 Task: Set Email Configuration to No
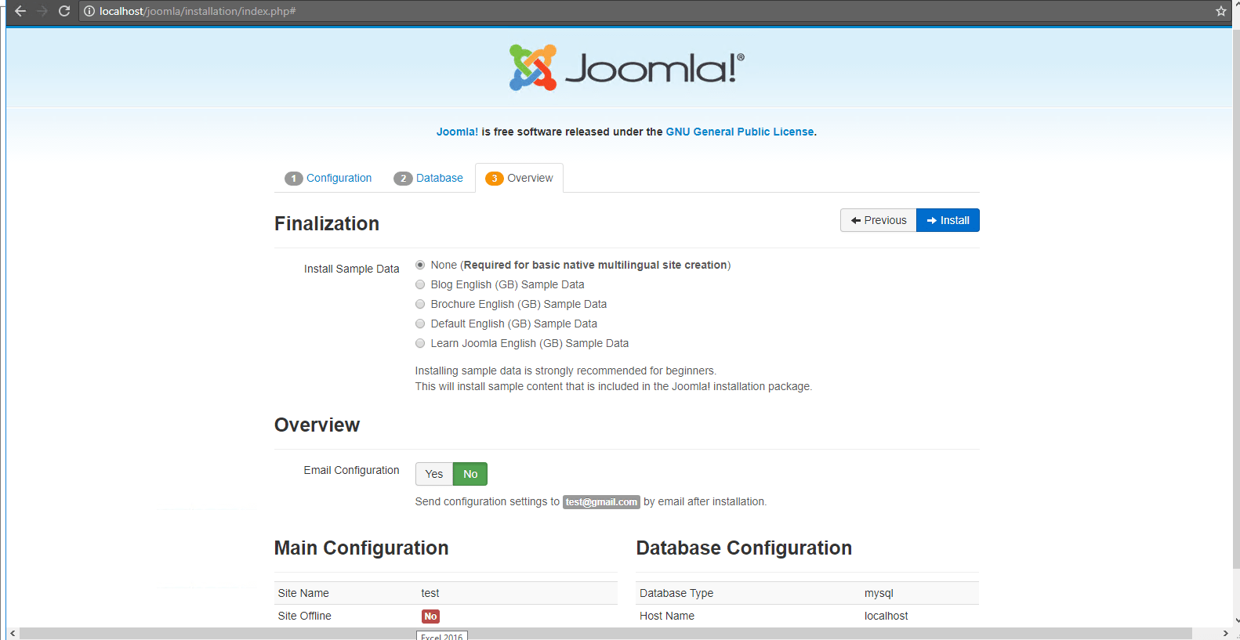tap(470, 474)
